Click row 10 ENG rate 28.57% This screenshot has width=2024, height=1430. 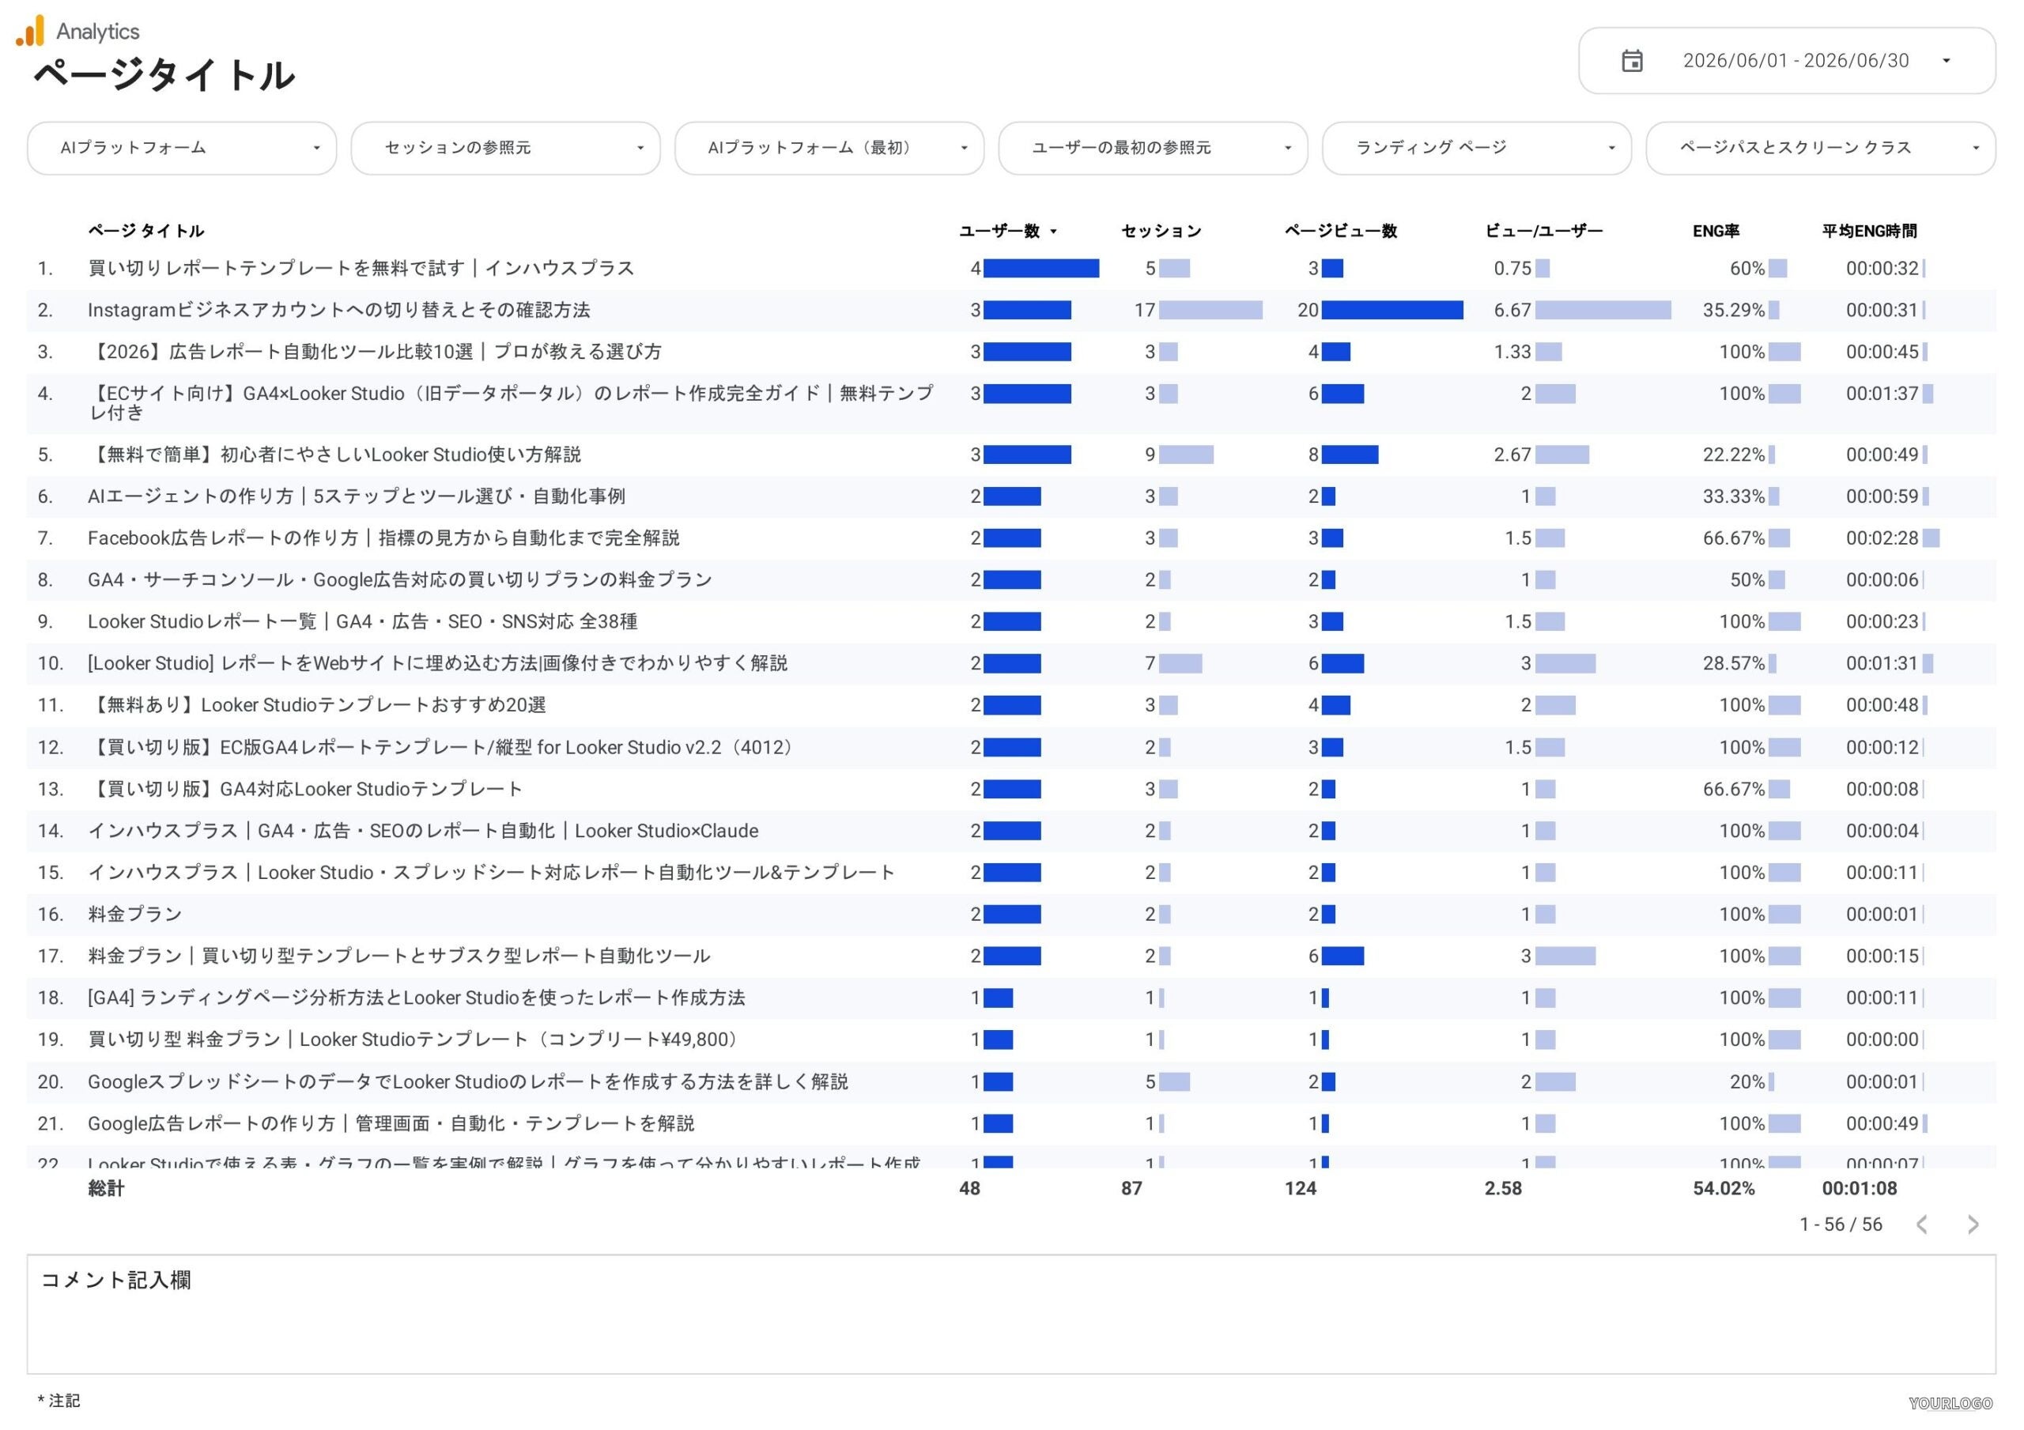coord(1734,663)
